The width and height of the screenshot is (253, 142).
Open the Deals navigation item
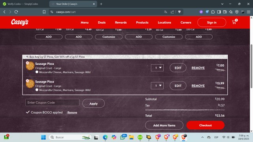click(x=102, y=22)
